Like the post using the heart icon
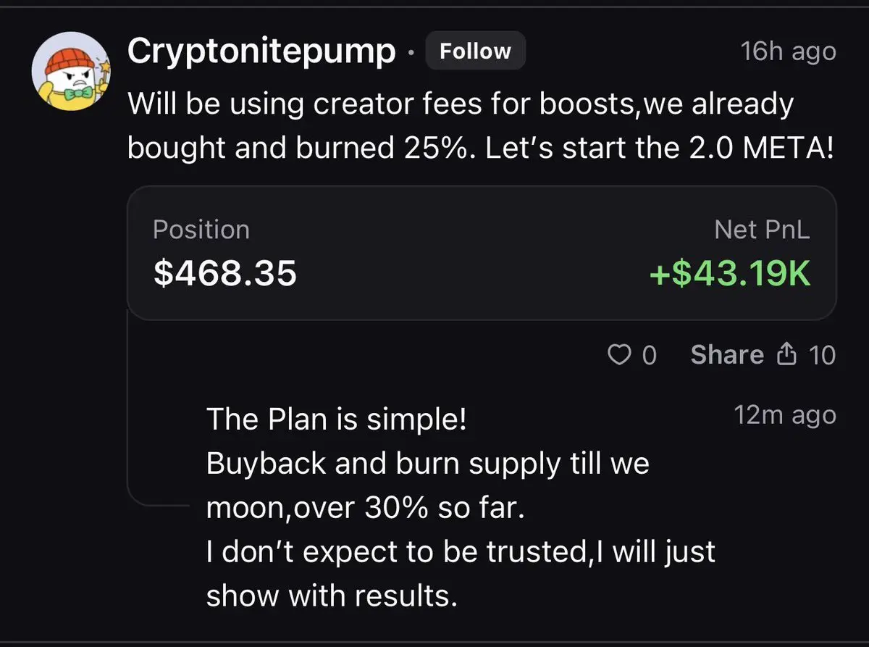This screenshot has width=869, height=647. pos(618,355)
